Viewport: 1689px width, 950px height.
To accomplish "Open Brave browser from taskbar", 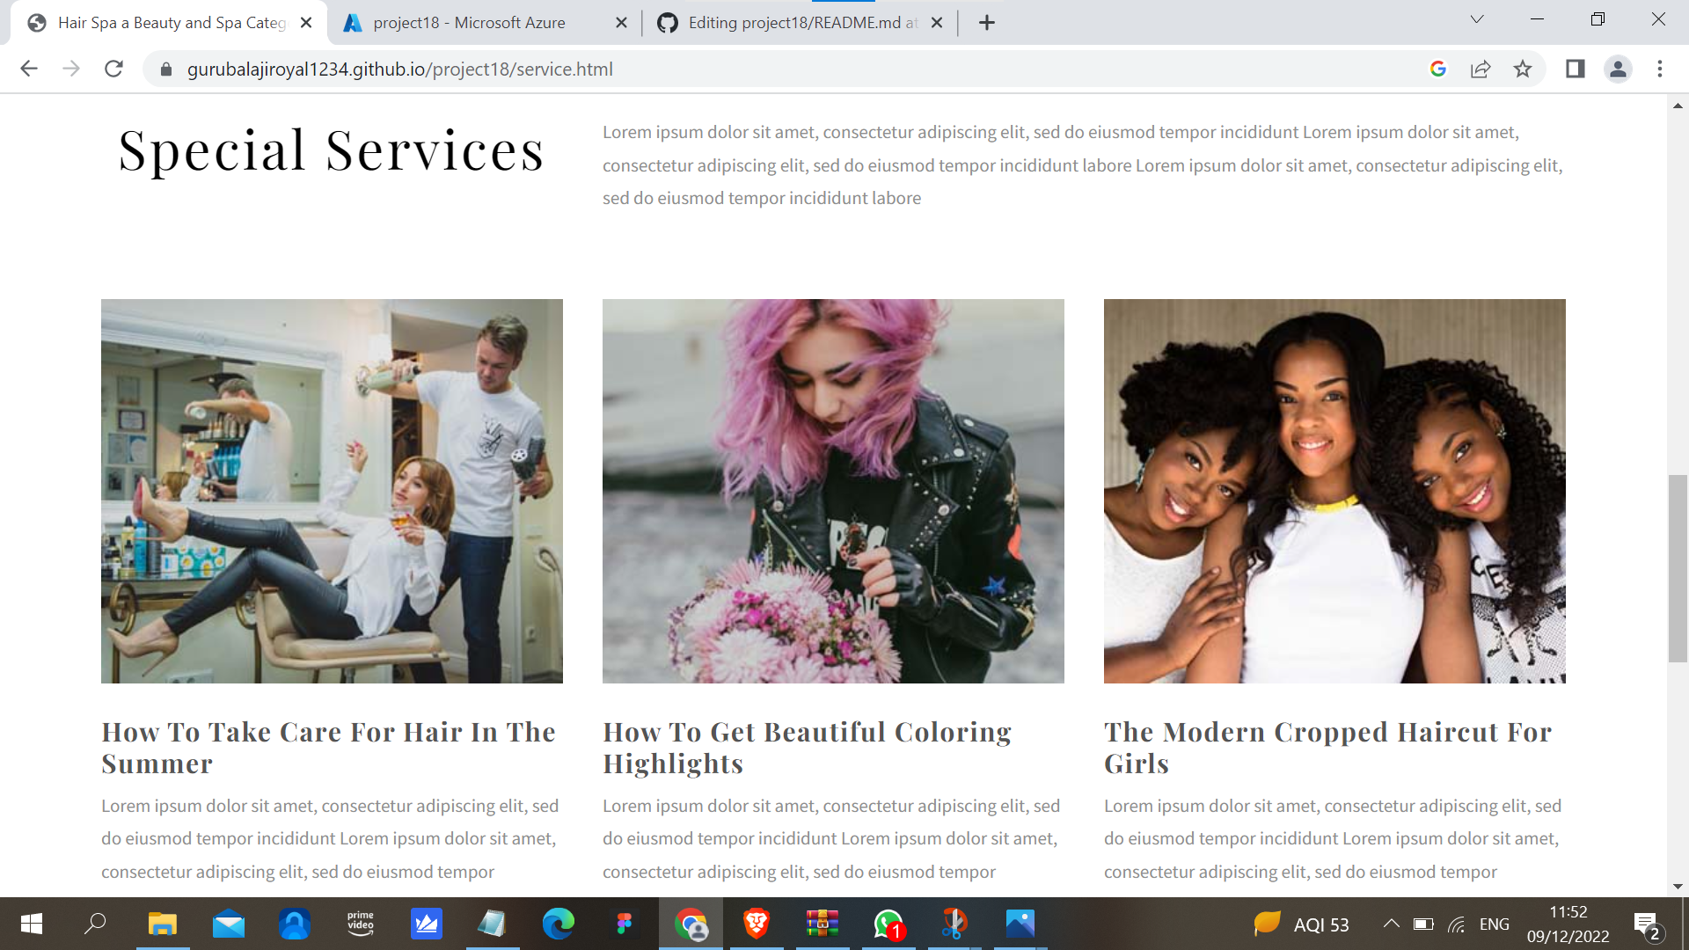I will click(x=756, y=924).
